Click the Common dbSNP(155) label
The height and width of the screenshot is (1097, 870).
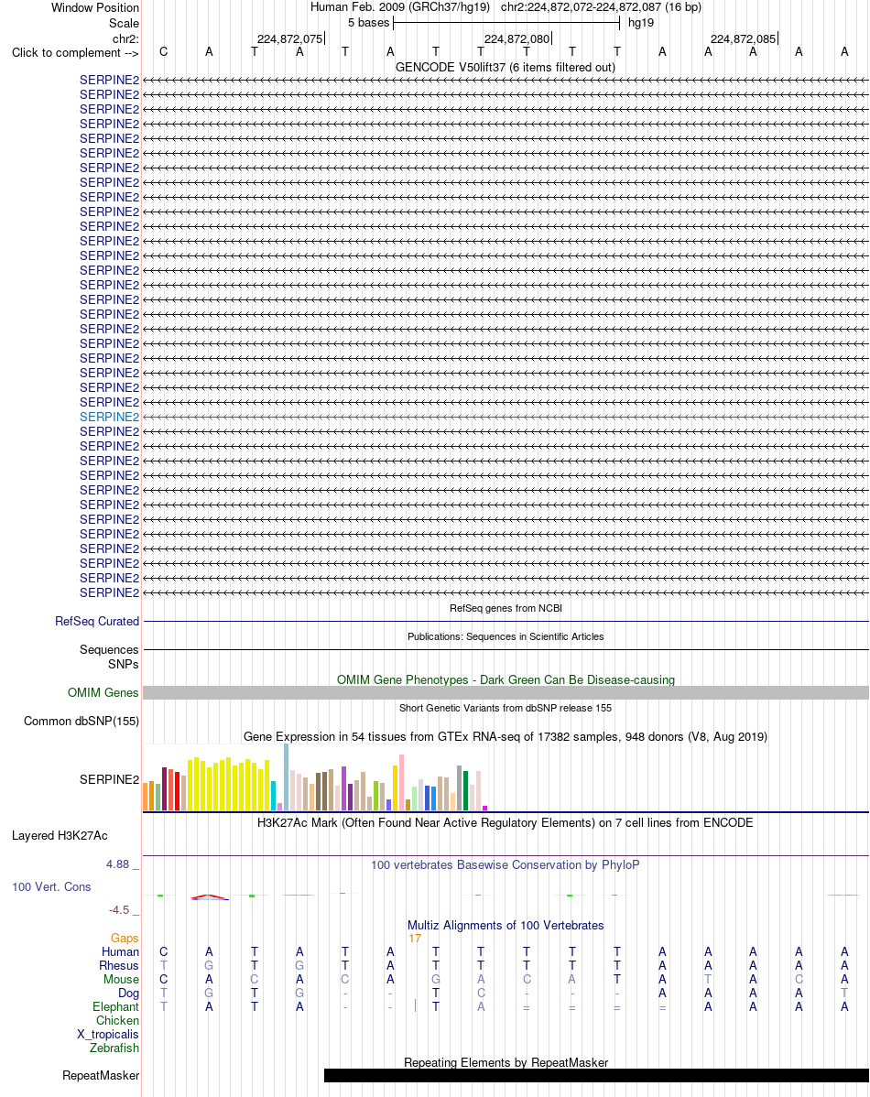82,722
